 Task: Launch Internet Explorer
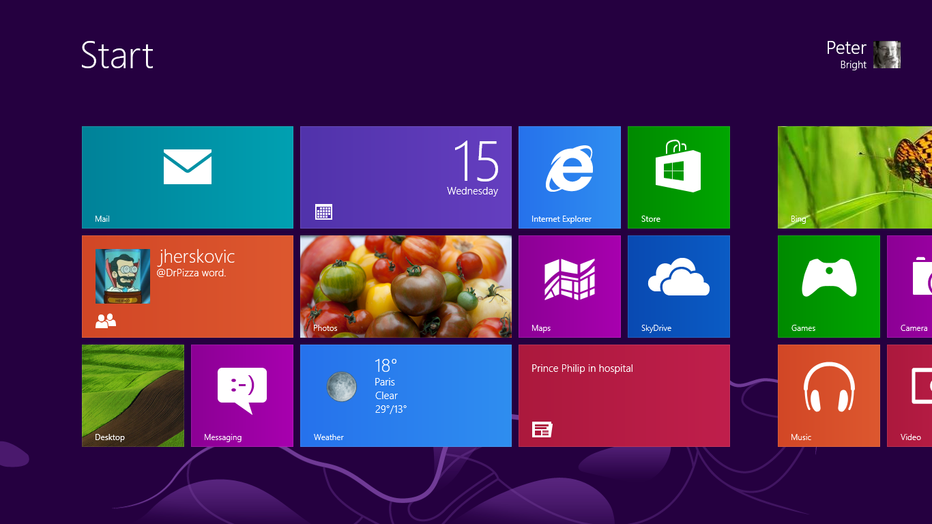(x=569, y=177)
